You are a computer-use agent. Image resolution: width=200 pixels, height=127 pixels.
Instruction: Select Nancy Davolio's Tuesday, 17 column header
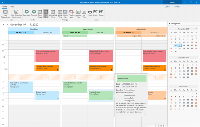[x=101, y=33]
